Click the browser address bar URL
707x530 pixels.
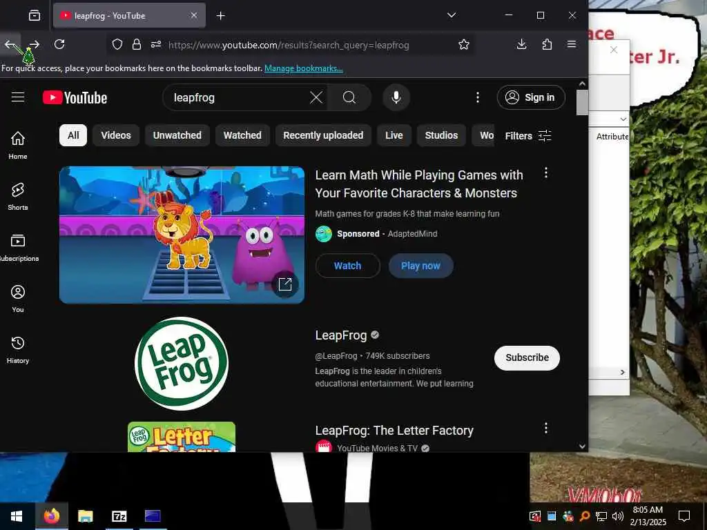pos(289,45)
